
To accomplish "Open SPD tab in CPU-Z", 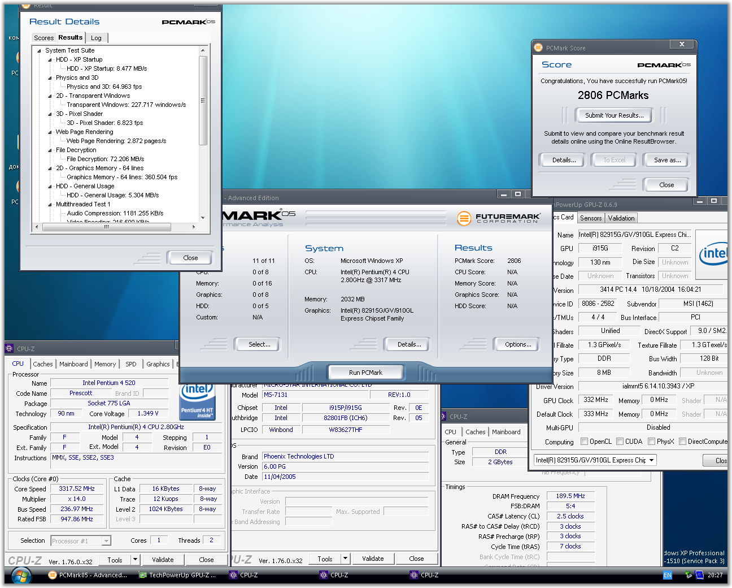I will (x=130, y=364).
